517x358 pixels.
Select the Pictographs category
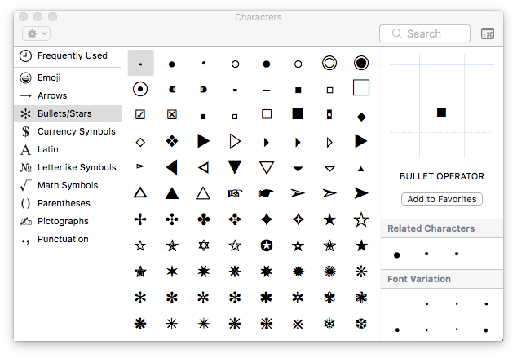68,221
